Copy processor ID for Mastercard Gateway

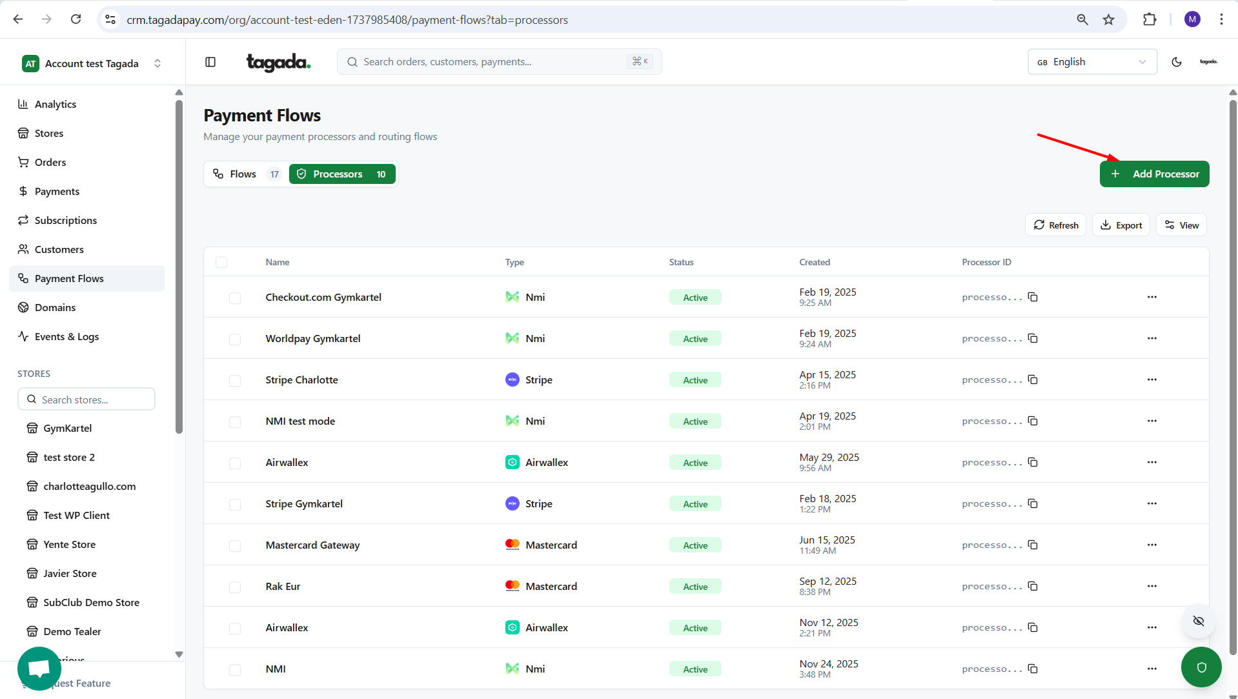coord(1033,545)
